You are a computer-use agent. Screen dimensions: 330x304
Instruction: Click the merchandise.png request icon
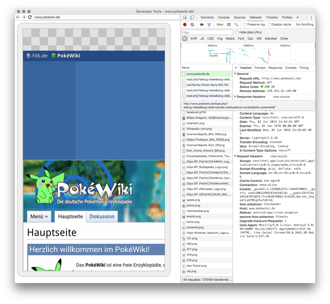[x=184, y=211]
